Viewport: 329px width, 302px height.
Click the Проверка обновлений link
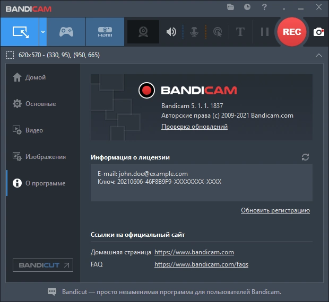pos(194,127)
